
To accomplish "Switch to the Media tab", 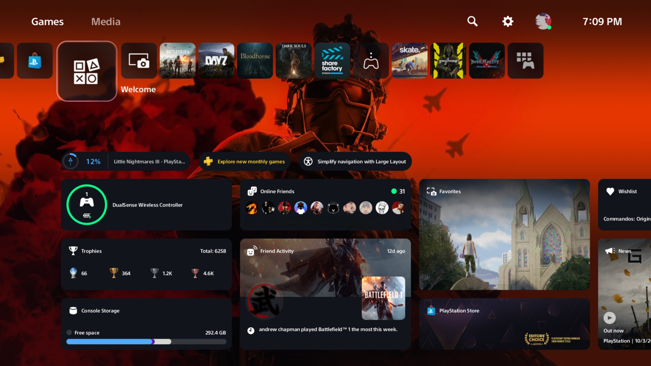I will (106, 21).
